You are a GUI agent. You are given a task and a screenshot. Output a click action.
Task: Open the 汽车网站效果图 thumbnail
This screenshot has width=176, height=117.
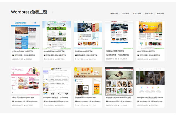[119, 35]
